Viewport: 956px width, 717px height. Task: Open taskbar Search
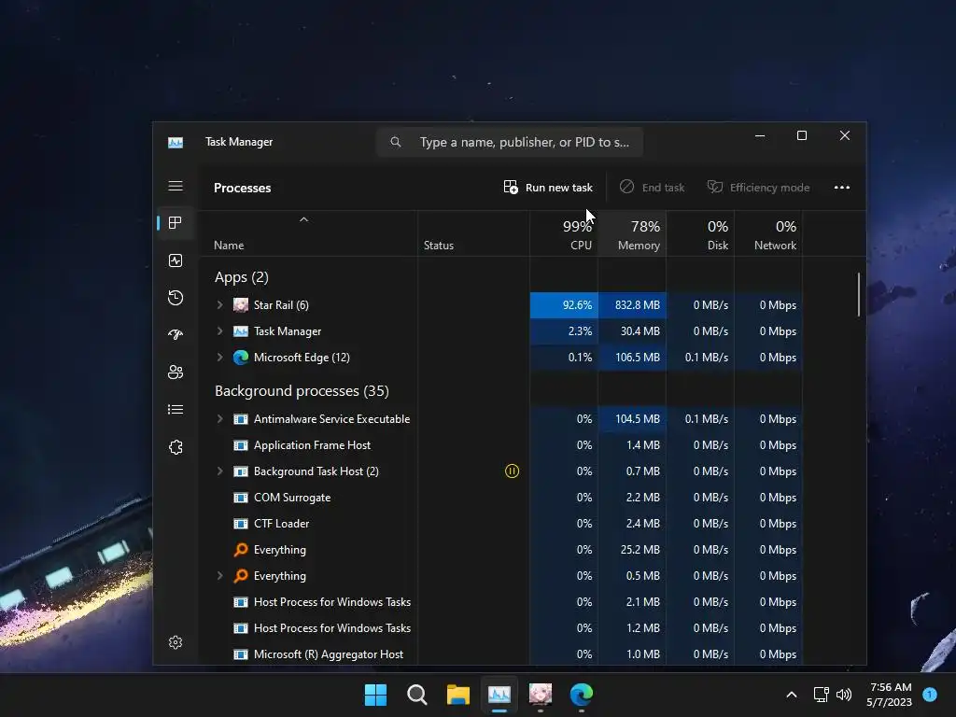pyautogui.click(x=417, y=695)
